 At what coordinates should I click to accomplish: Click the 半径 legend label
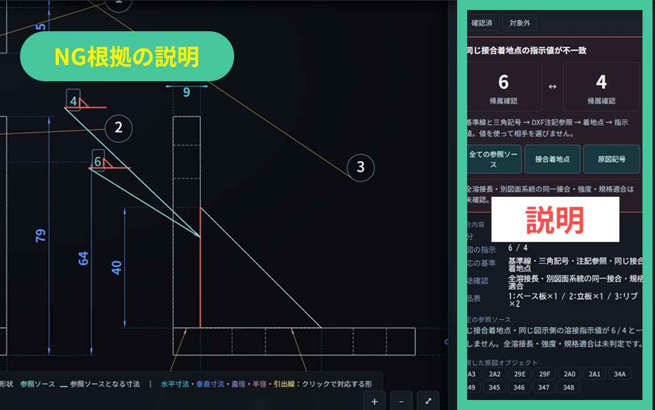[x=259, y=384]
